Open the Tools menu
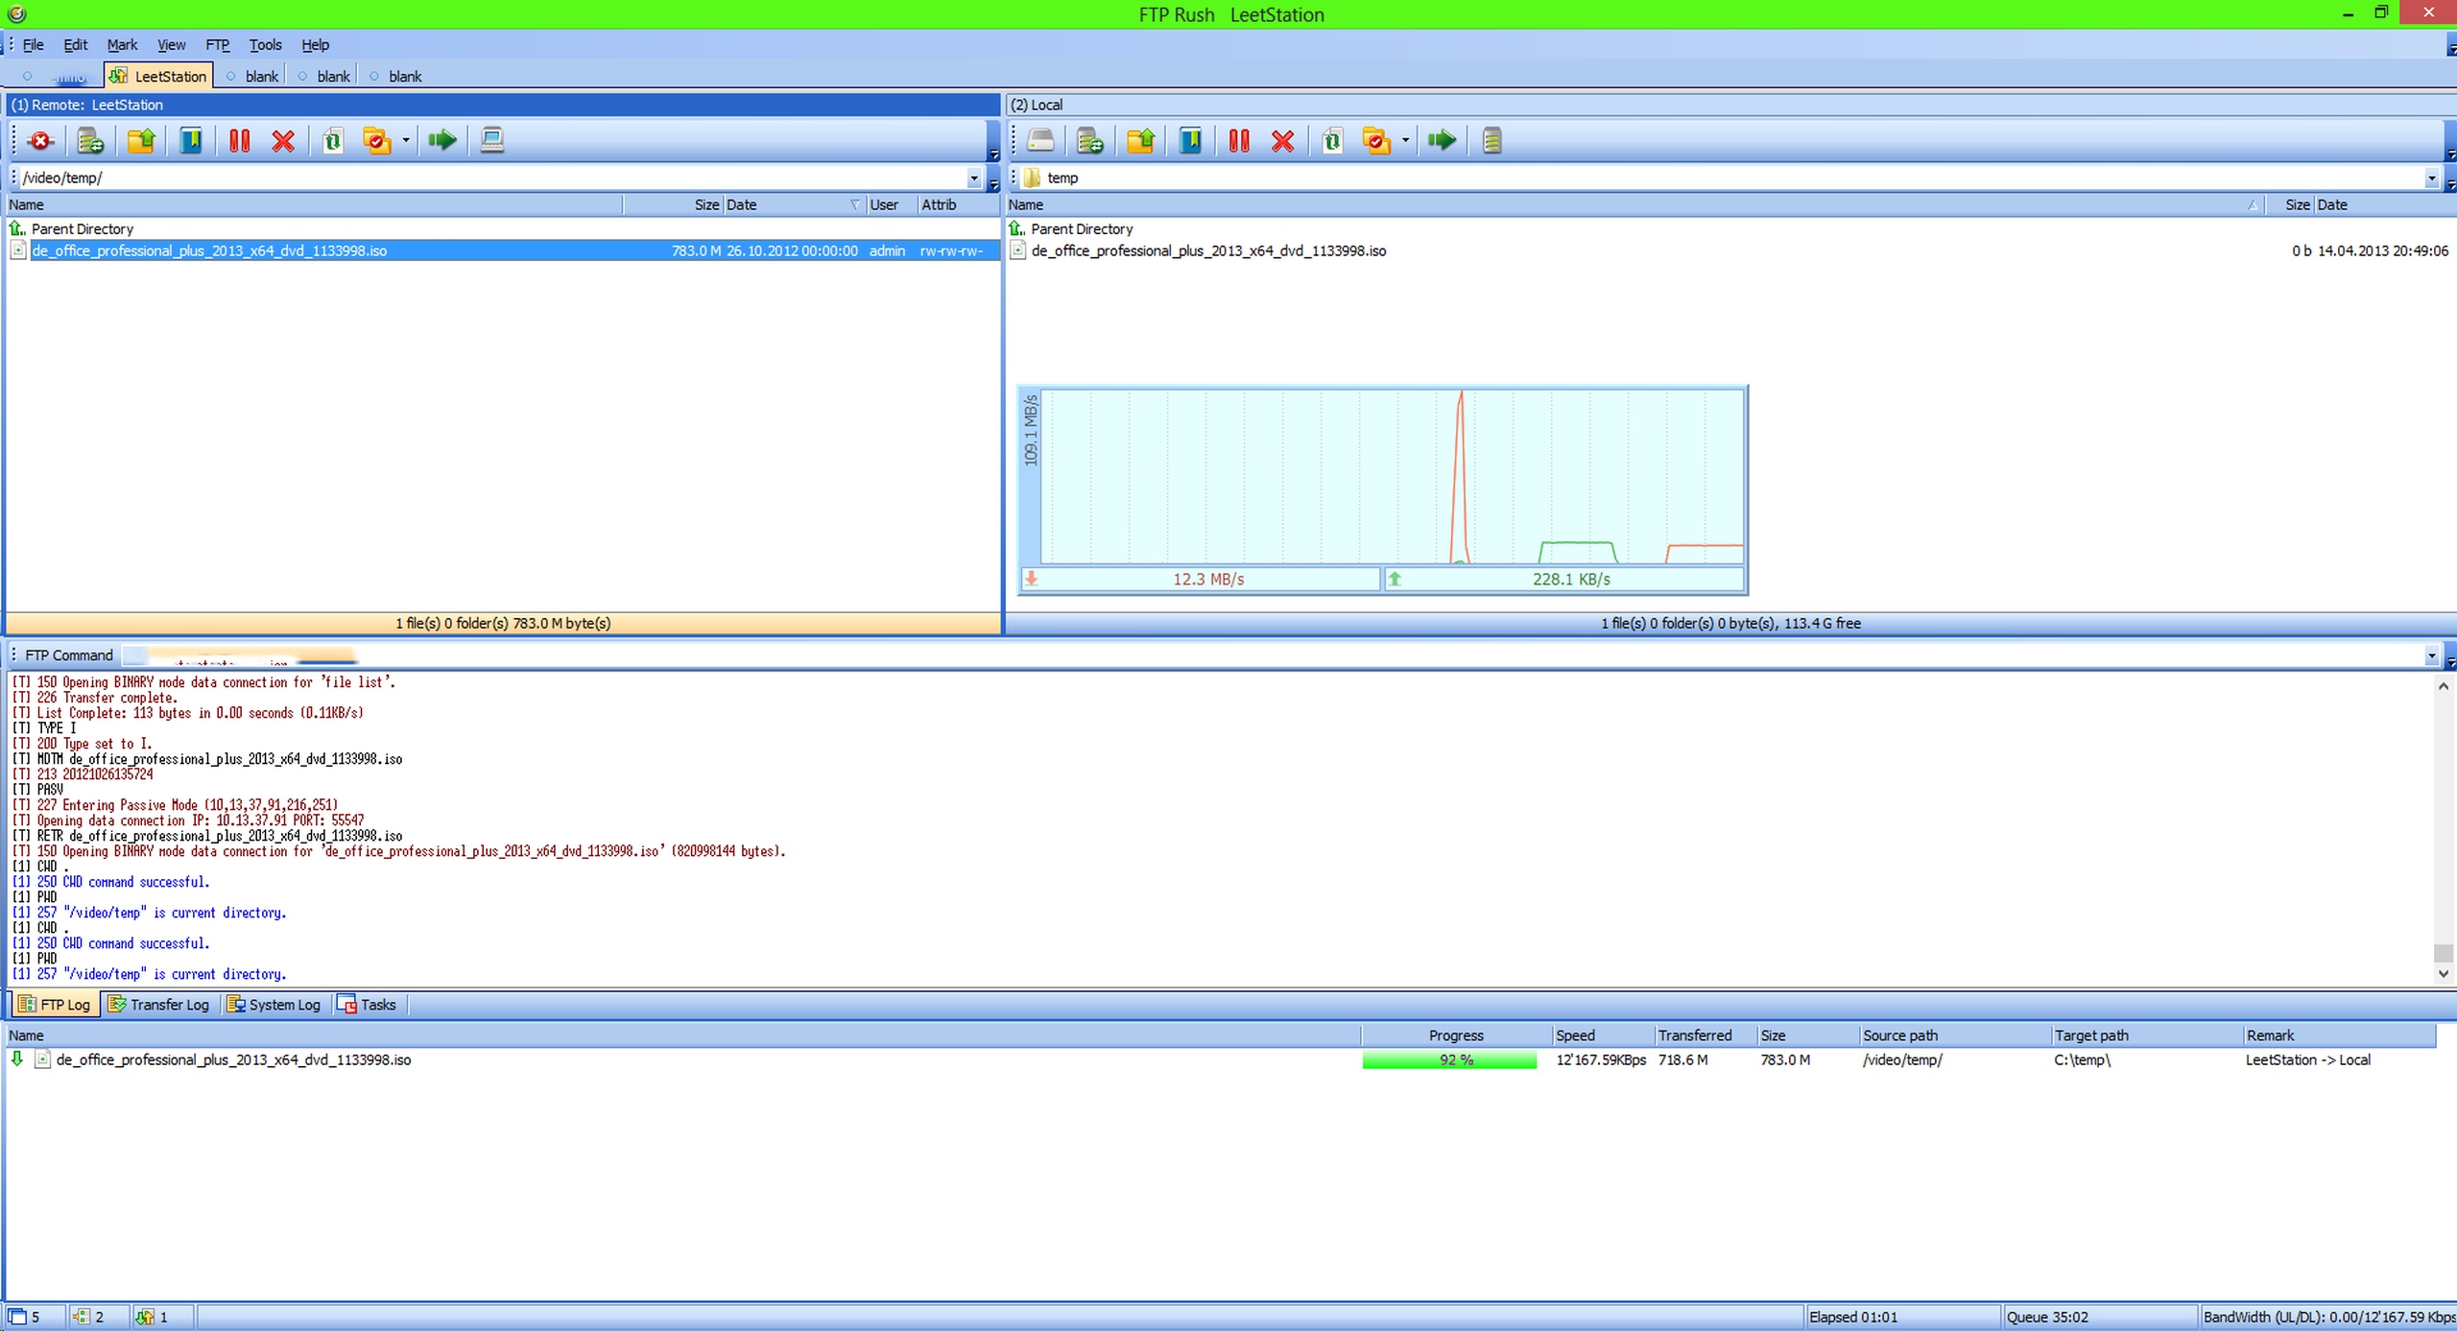 (265, 44)
